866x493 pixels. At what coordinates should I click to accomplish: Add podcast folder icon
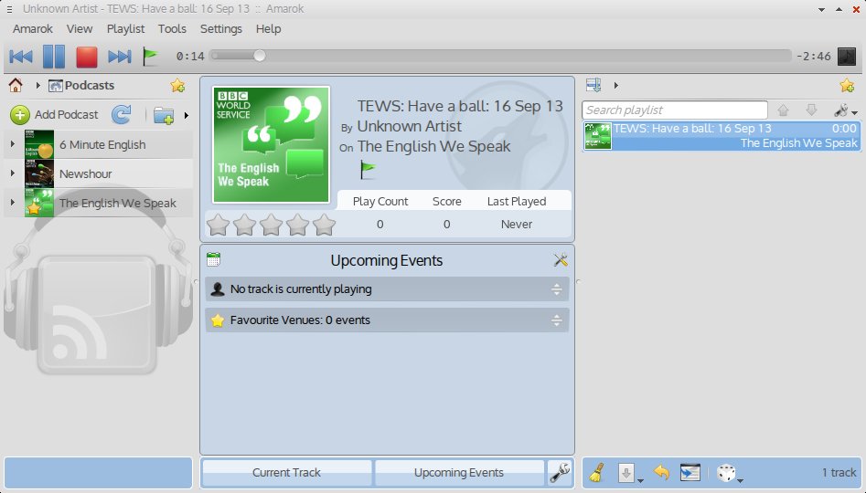click(164, 115)
